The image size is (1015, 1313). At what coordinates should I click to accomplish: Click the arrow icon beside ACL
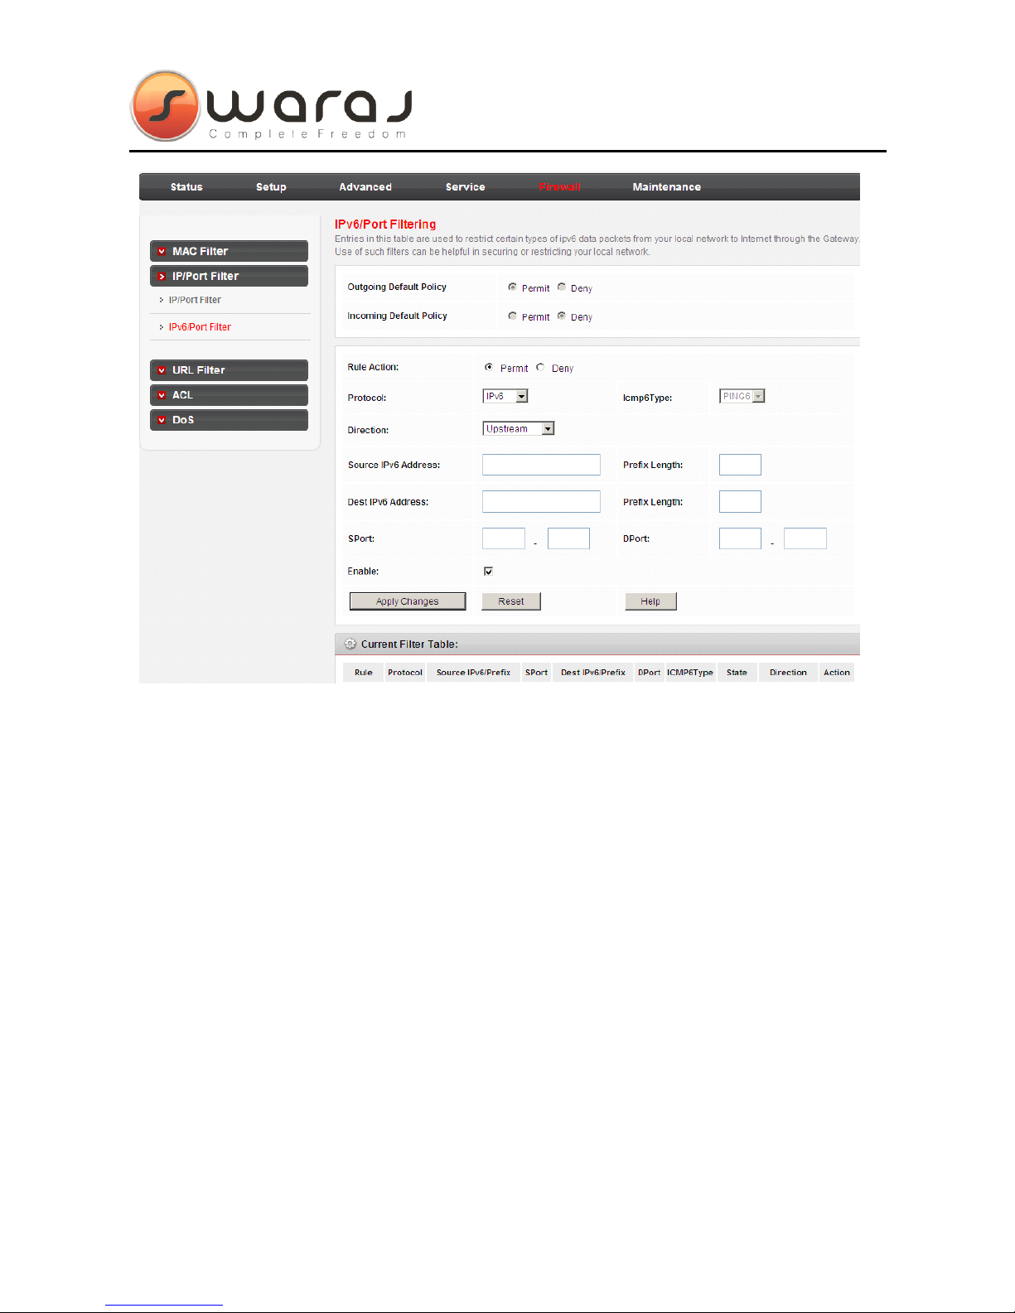coord(162,395)
